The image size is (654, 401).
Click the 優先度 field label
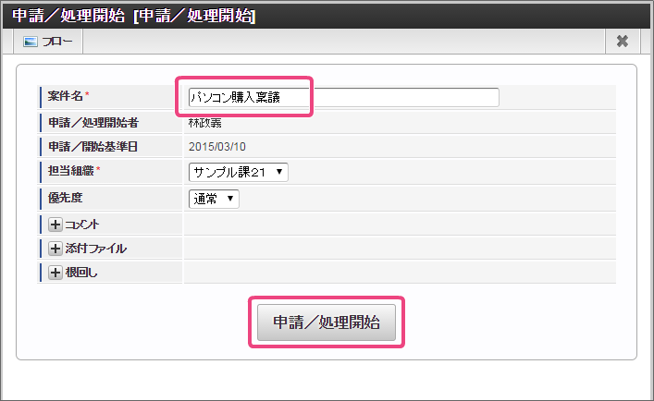point(65,197)
